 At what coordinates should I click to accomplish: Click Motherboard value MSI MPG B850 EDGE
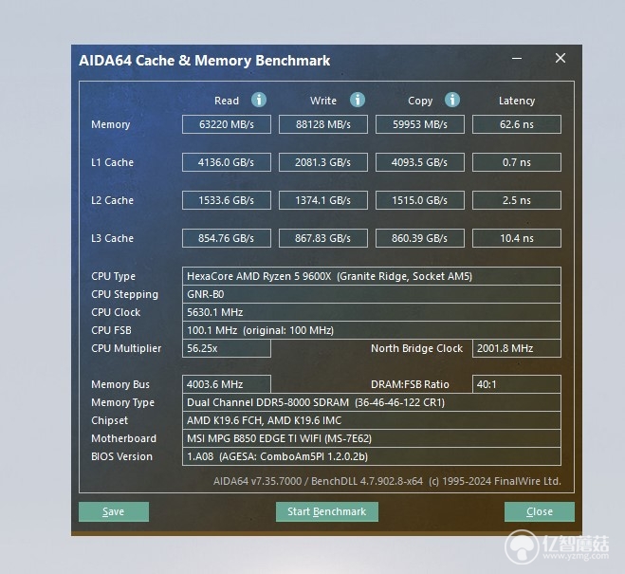click(372, 438)
